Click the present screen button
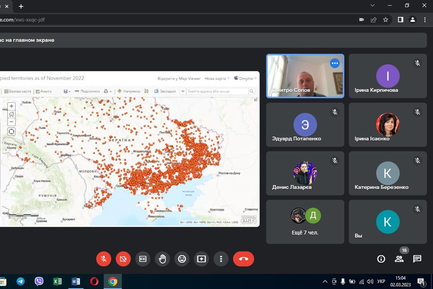The image size is (433, 289). pyautogui.click(x=202, y=259)
